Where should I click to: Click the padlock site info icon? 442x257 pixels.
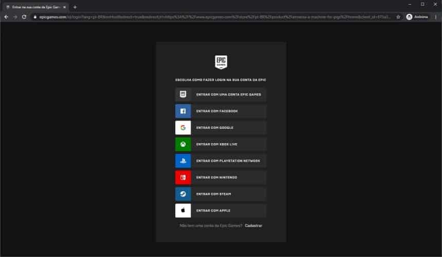(x=35, y=17)
